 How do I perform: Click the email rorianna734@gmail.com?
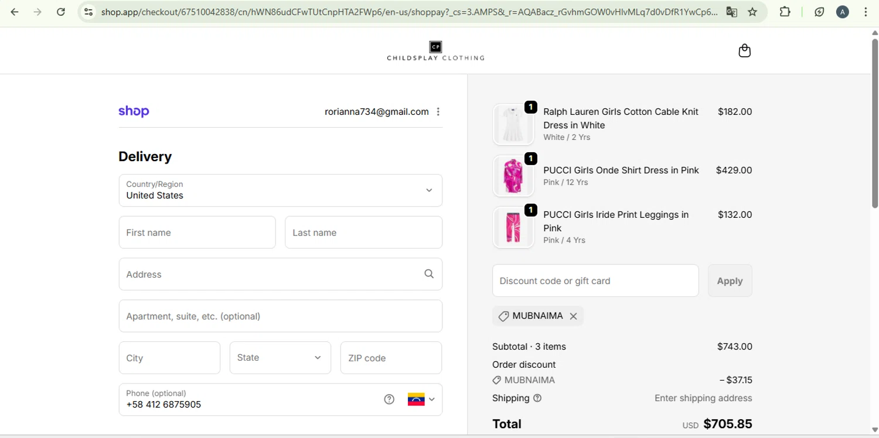click(377, 111)
